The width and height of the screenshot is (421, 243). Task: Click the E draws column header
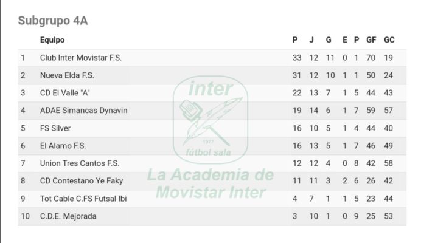tap(345, 40)
